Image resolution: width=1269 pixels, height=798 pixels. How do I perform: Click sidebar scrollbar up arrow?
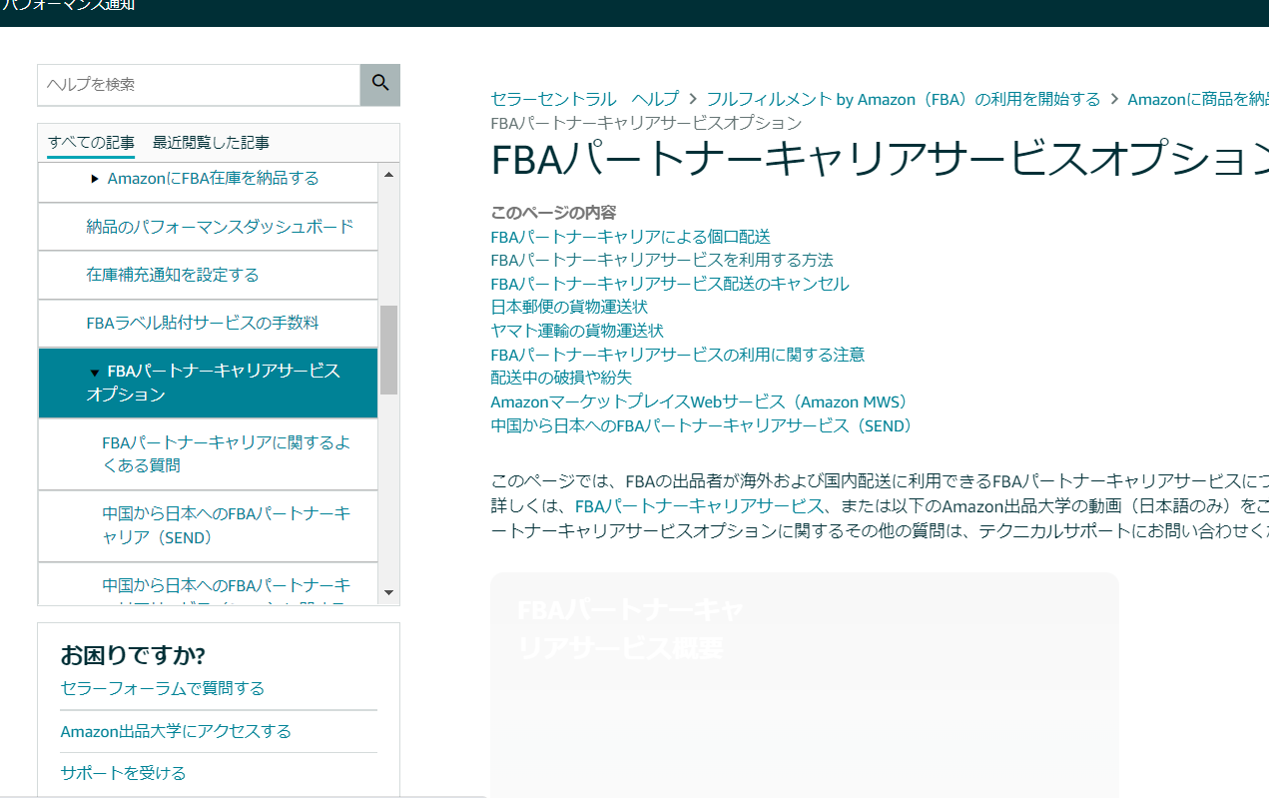tap(389, 174)
